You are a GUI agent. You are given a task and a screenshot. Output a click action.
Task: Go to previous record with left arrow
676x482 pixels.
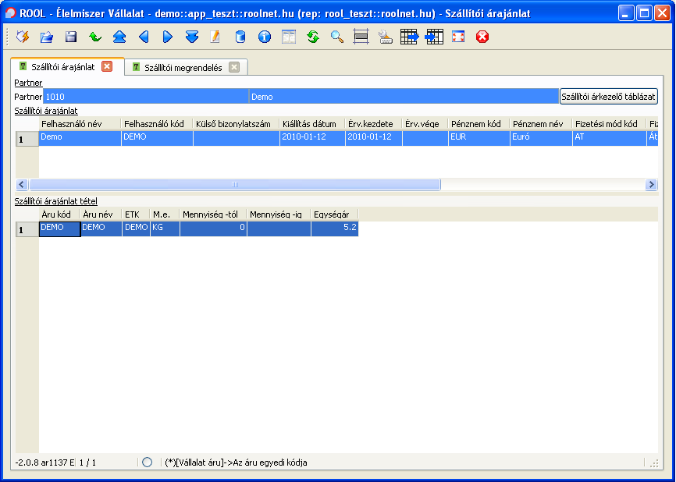[x=144, y=37]
